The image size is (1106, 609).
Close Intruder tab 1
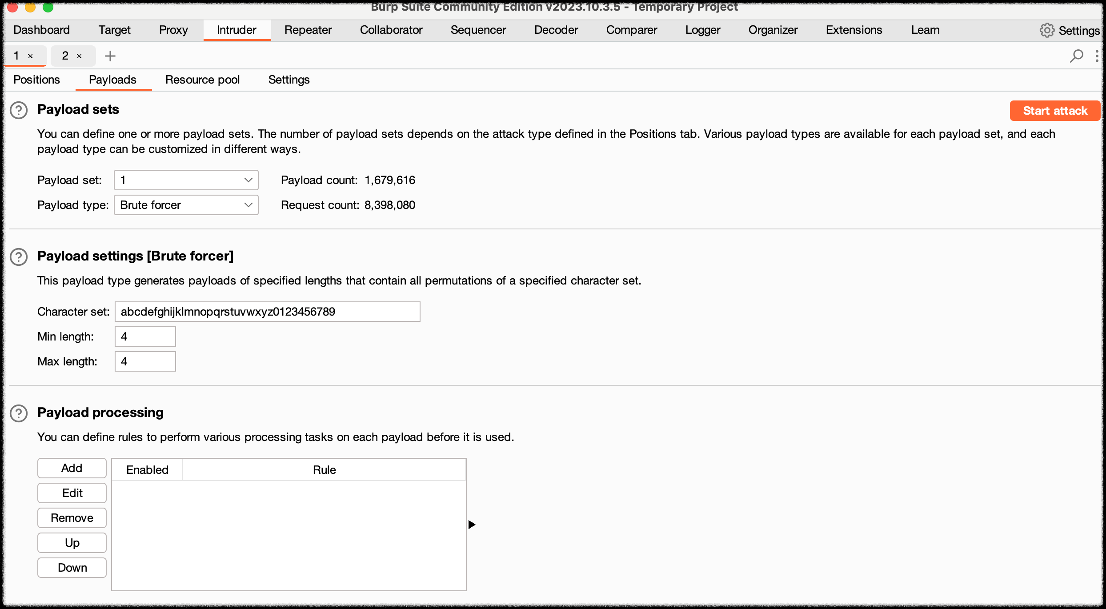31,56
